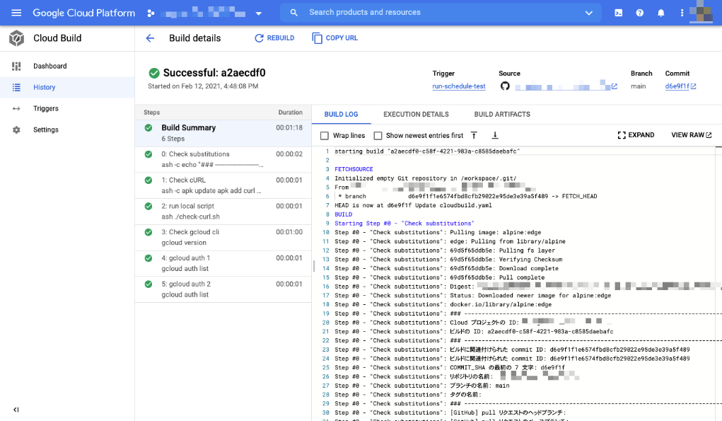Click the Google Cloud Platform title
Screen dimensions: 722x421
tap(84, 13)
